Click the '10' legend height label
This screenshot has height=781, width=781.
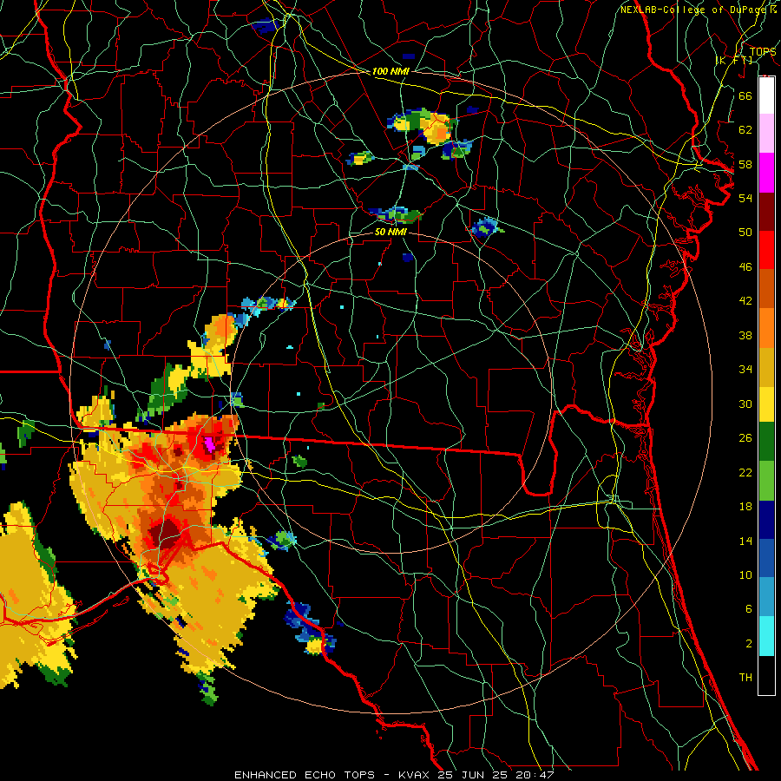pyautogui.click(x=745, y=574)
